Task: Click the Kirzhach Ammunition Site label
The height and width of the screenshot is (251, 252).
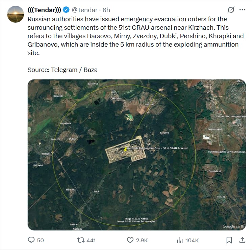Action: [x=157, y=148]
